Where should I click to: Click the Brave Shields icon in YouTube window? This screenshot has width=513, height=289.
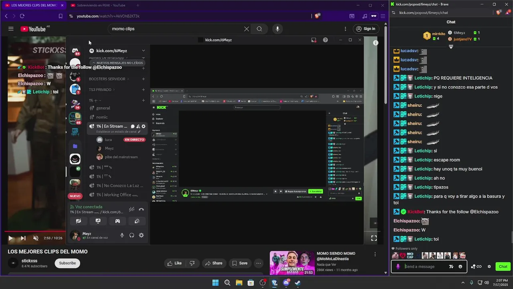[317, 16]
